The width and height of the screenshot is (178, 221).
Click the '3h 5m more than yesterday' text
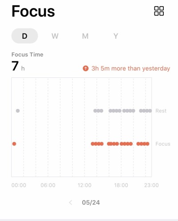pyautogui.click(x=131, y=68)
